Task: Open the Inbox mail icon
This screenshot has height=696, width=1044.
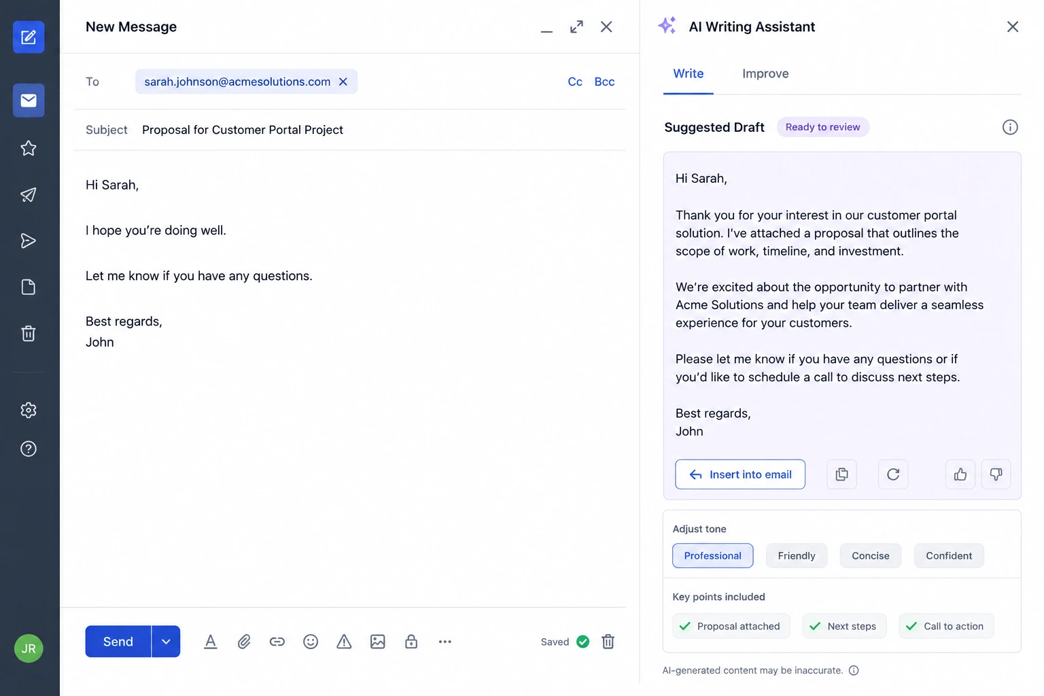Action: point(29,101)
